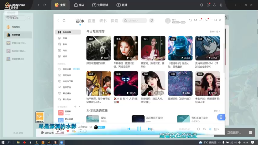
Task: Switch to the 听书 tab
Action: pyautogui.click(x=103, y=21)
